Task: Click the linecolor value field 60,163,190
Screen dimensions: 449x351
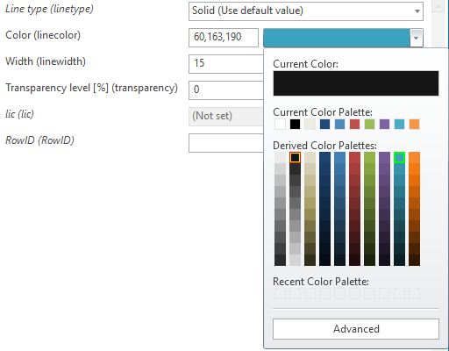Action: 224,38
